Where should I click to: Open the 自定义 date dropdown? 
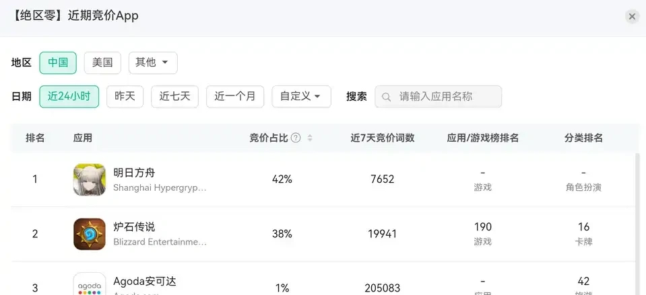tap(301, 96)
